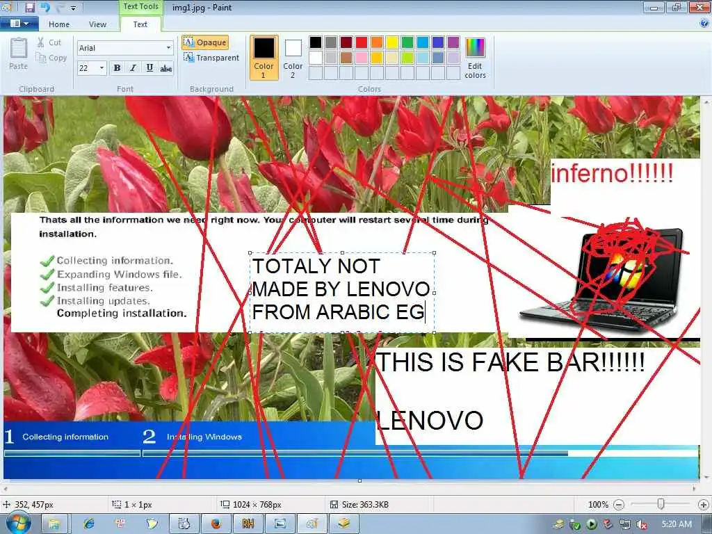Click the Text Tools contextual tab header
This screenshot has height=534, width=712.
[140, 6]
